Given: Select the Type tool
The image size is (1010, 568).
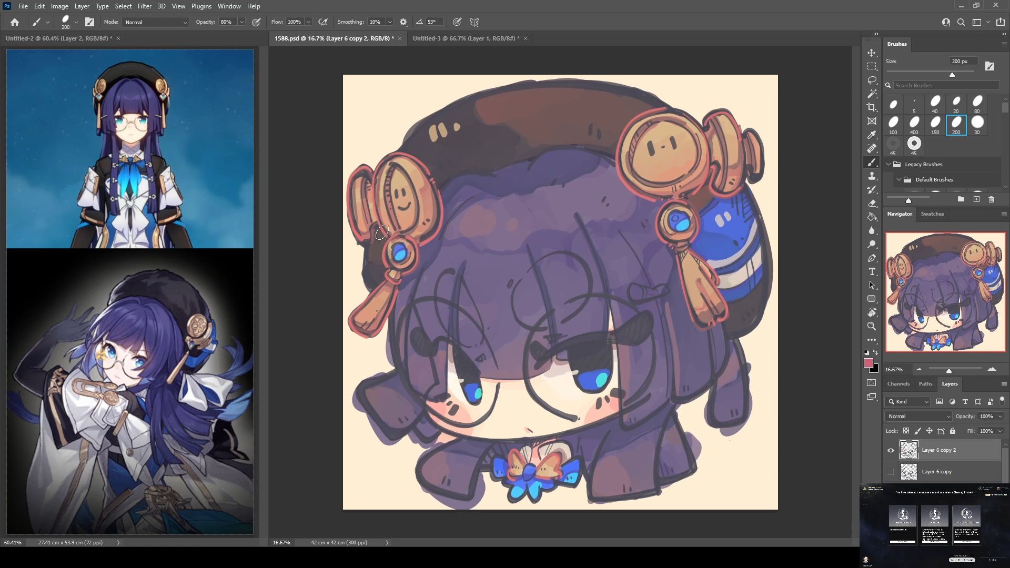Looking at the screenshot, I should (872, 272).
